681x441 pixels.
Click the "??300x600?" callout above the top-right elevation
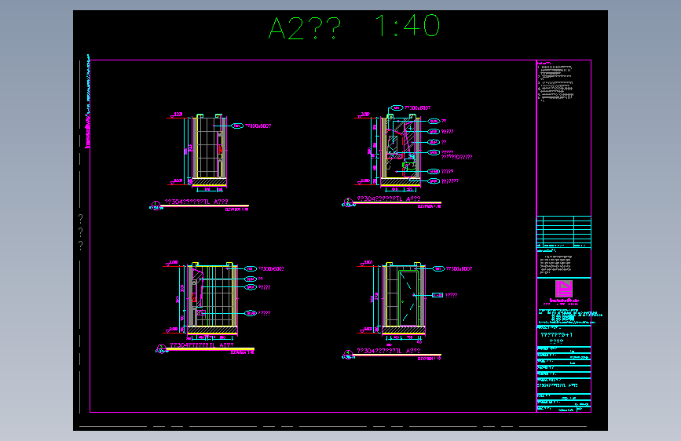click(417, 108)
